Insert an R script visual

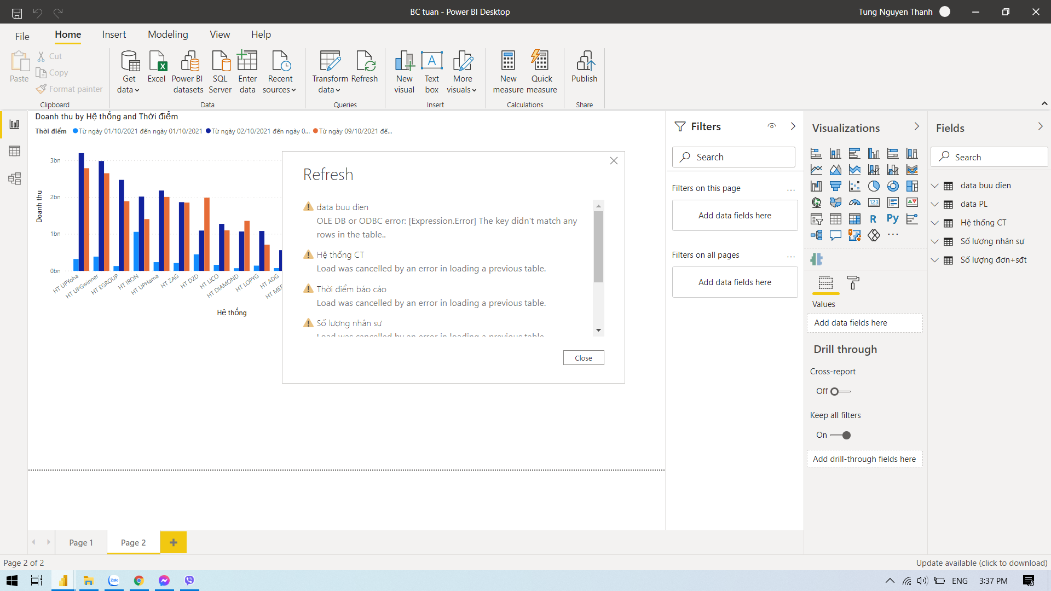point(874,219)
